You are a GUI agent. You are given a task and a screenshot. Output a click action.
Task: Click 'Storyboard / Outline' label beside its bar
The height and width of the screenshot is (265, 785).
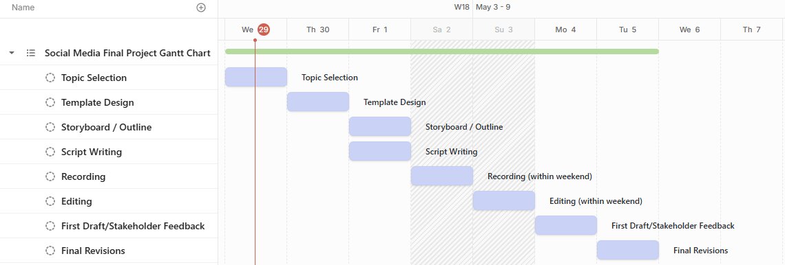pyautogui.click(x=464, y=127)
